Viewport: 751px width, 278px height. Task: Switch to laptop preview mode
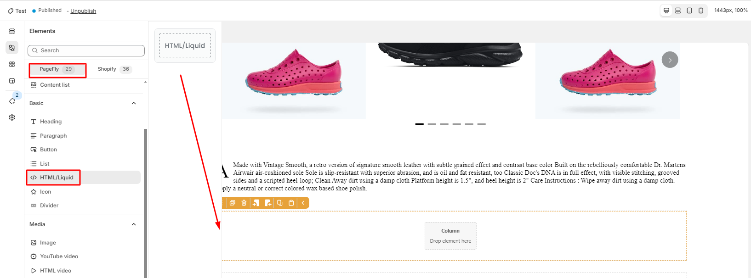[x=677, y=11]
